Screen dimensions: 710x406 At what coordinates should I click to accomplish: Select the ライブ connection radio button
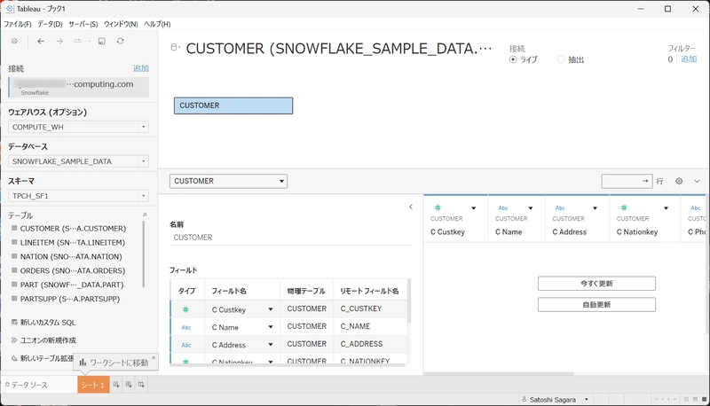(x=513, y=59)
